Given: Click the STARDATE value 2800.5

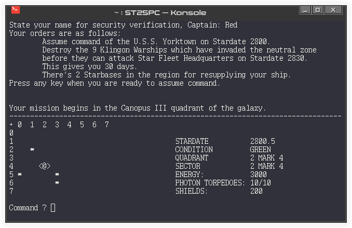Looking at the screenshot, I should point(262,141).
